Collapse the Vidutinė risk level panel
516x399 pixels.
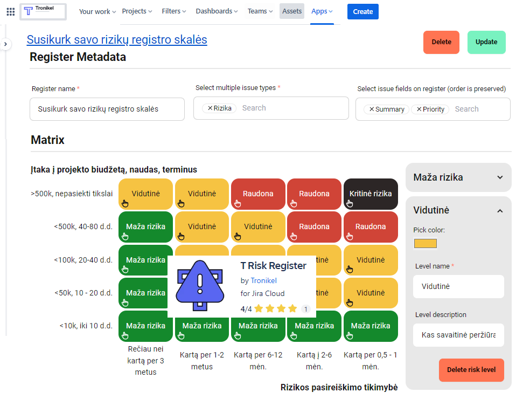[500, 210]
